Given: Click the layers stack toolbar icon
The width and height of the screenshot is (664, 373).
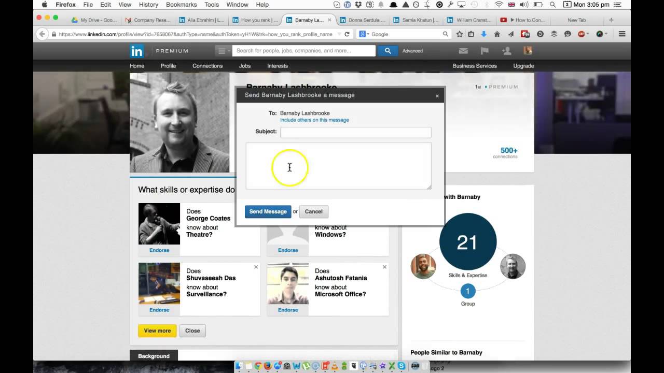Looking at the screenshot, I should [554, 34].
